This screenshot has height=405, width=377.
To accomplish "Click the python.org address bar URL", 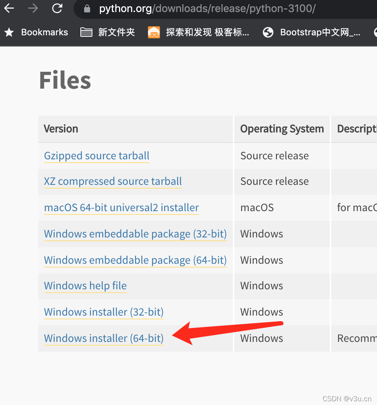I will tap(207, 9).
